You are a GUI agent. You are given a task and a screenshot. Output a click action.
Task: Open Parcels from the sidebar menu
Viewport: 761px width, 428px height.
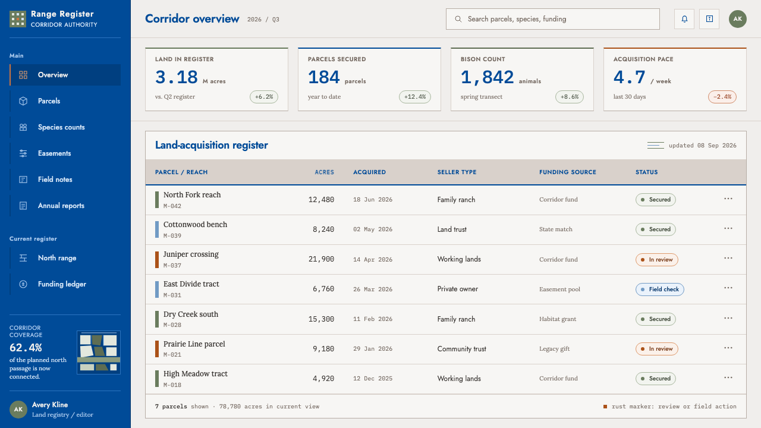click(65, 101)
